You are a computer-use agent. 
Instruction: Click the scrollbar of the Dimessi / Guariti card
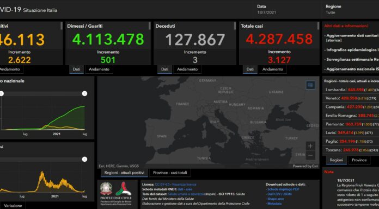point(149,26)
